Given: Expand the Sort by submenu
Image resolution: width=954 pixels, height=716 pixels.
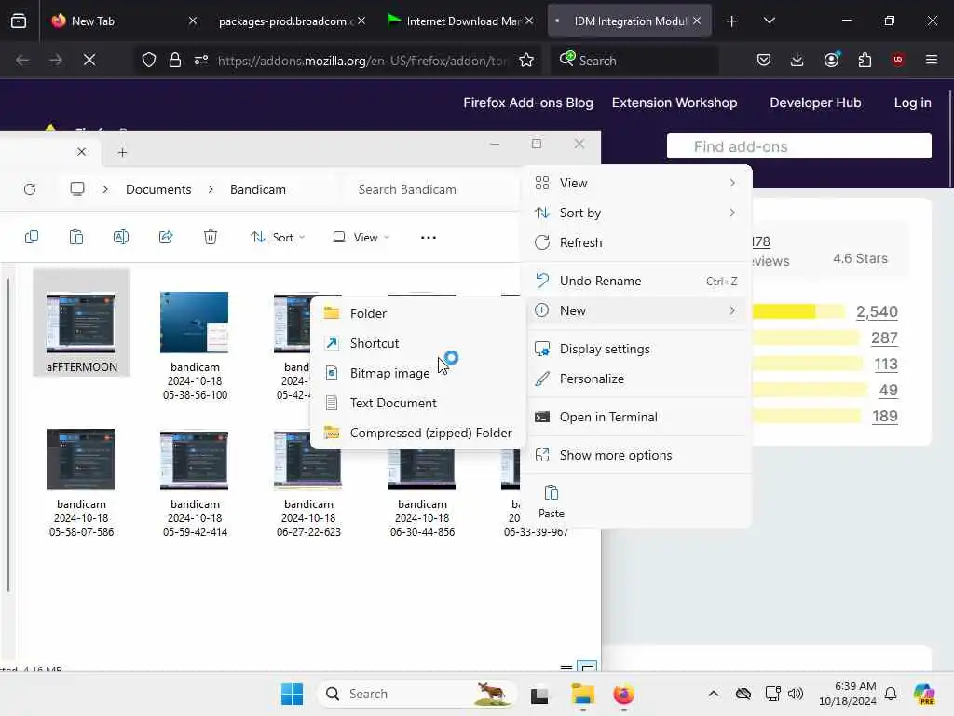Looking at the screenshot, I should (636, 213).
